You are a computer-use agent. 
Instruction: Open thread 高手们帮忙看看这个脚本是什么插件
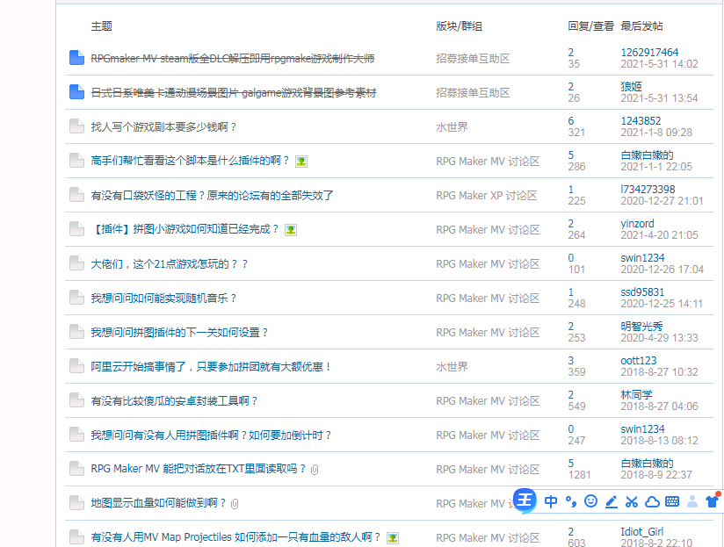(190, 161)
